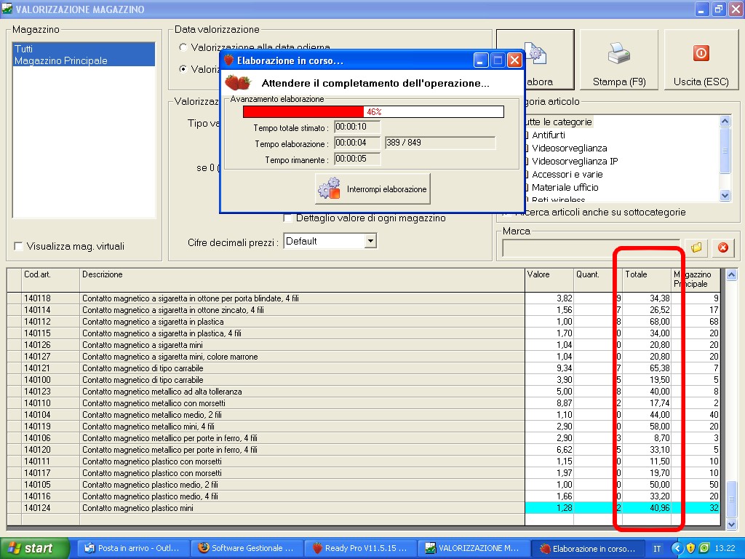Click Contatto magnetico a sigaretta in plastica description
Image resolution: width=745 pixels, height=559 pixels.
coord(153,322)
